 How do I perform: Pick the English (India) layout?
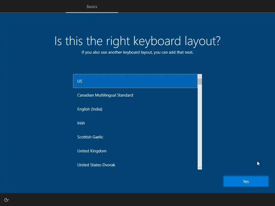coord(135,109)
